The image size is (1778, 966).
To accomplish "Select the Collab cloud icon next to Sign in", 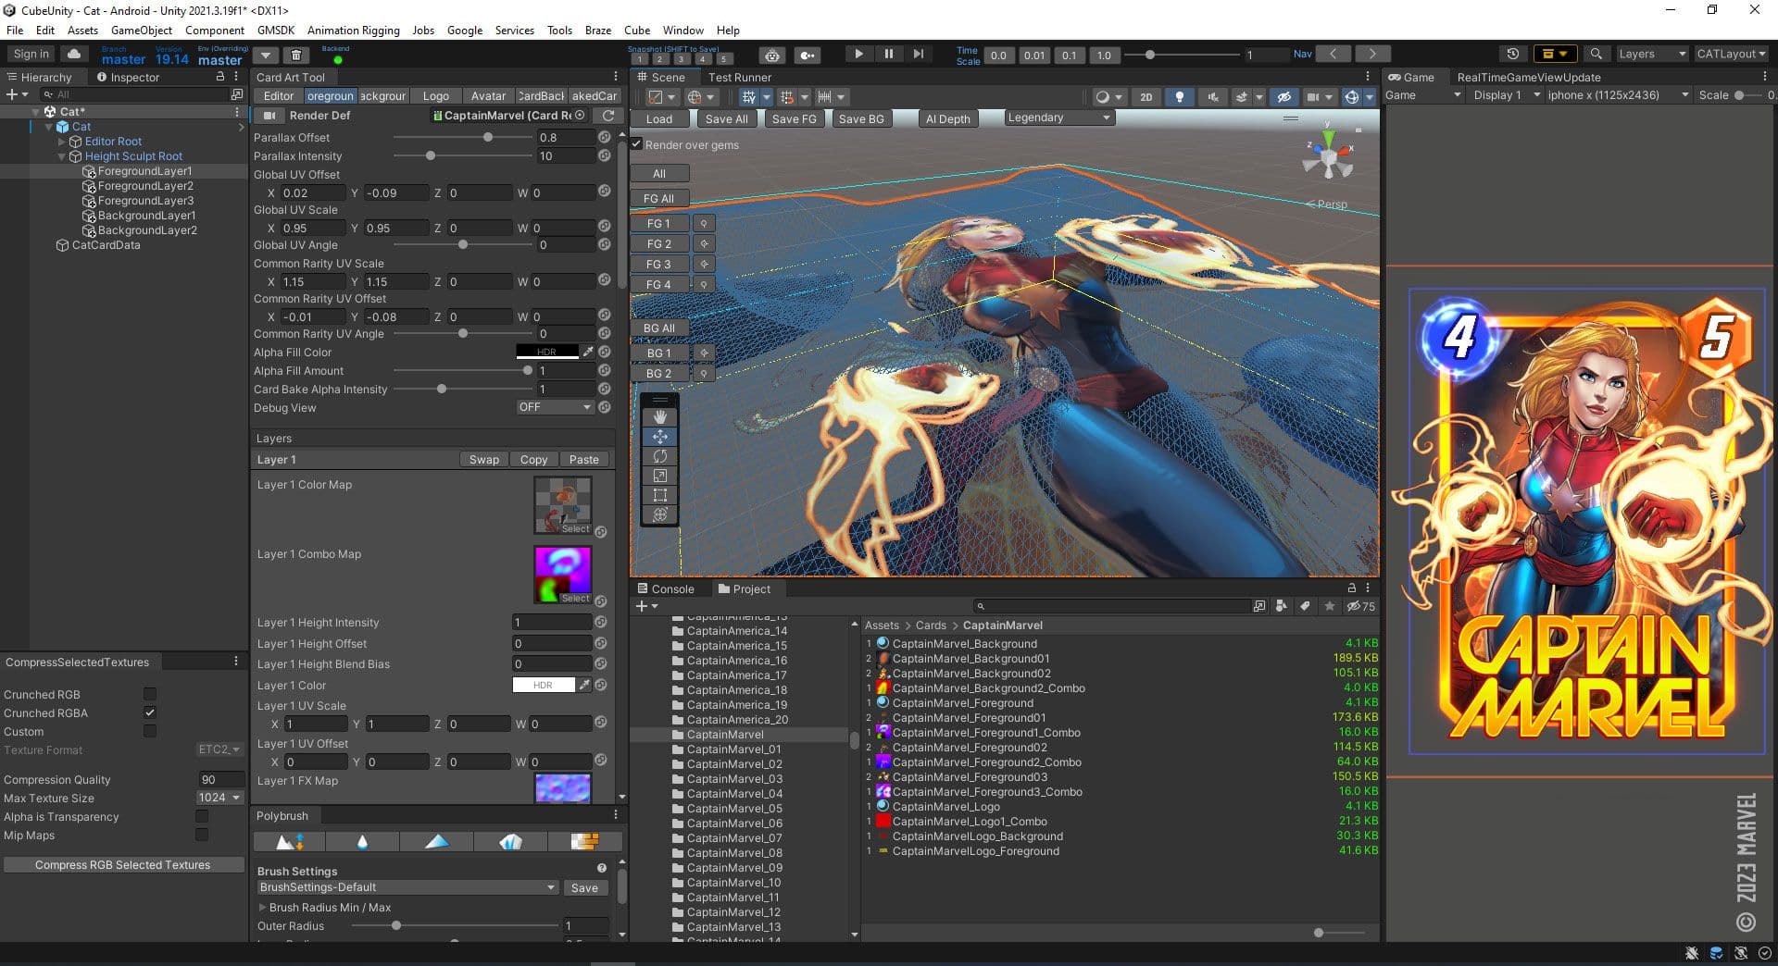I will (x=74, y=54).
